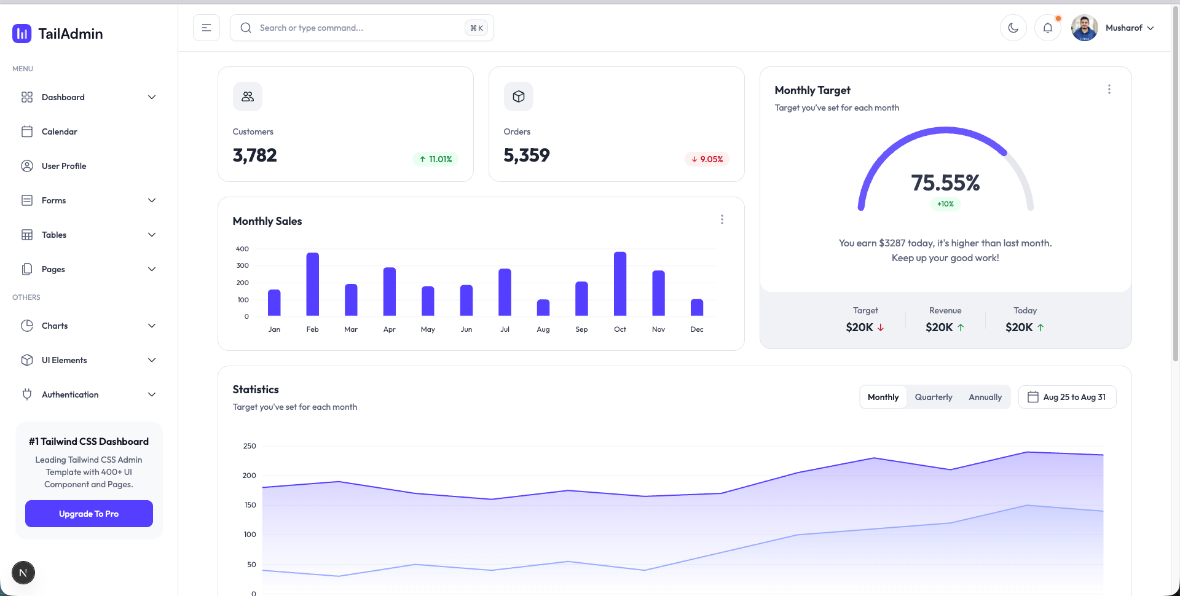Click the Charts pie icon in sidebar
The width and height of the screenshot is (1180, 596).
click(x=27, y=326)
